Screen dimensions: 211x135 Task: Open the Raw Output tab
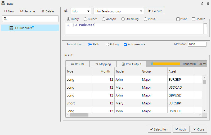click(132, 64)
